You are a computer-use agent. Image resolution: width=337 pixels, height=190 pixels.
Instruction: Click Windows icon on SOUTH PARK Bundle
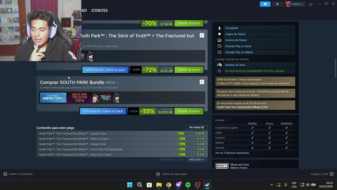(x=202, y=82)
